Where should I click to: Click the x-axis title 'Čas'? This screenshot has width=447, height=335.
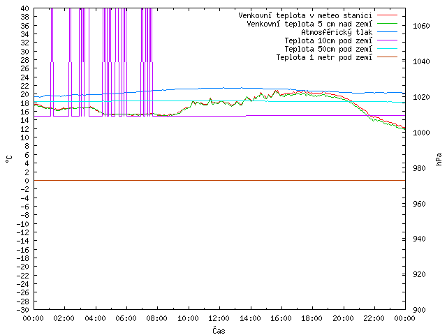click(219, 330)
